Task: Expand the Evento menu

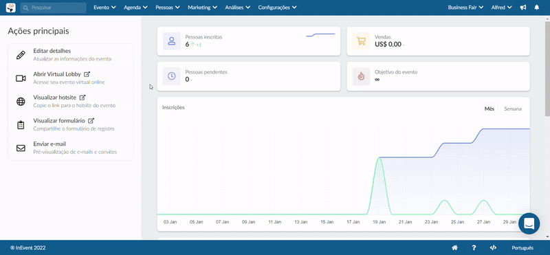Action: (104, 8)
